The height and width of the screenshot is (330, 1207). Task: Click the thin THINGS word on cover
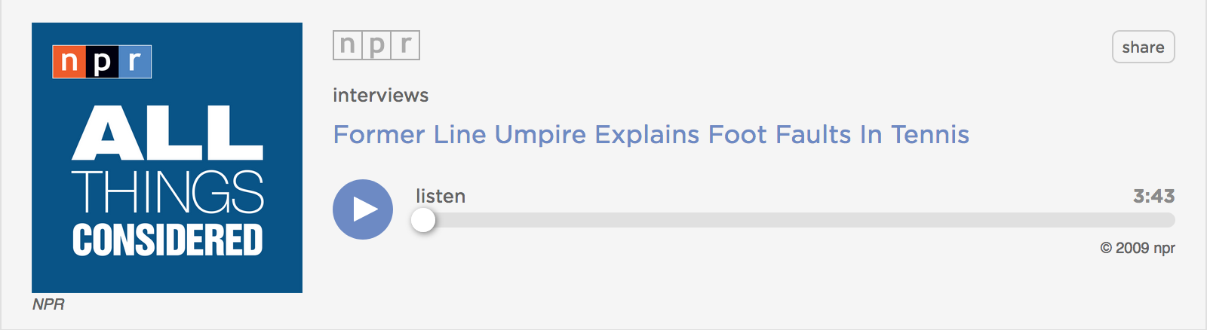click(x=167, y=191)
